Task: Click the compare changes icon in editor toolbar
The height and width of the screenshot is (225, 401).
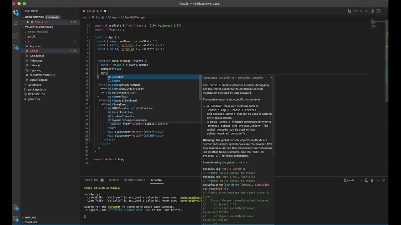Action: 349,11
